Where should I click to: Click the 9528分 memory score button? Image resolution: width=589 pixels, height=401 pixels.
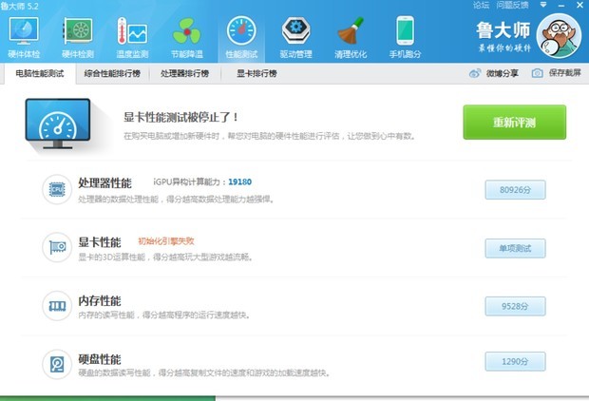(515, 306)
